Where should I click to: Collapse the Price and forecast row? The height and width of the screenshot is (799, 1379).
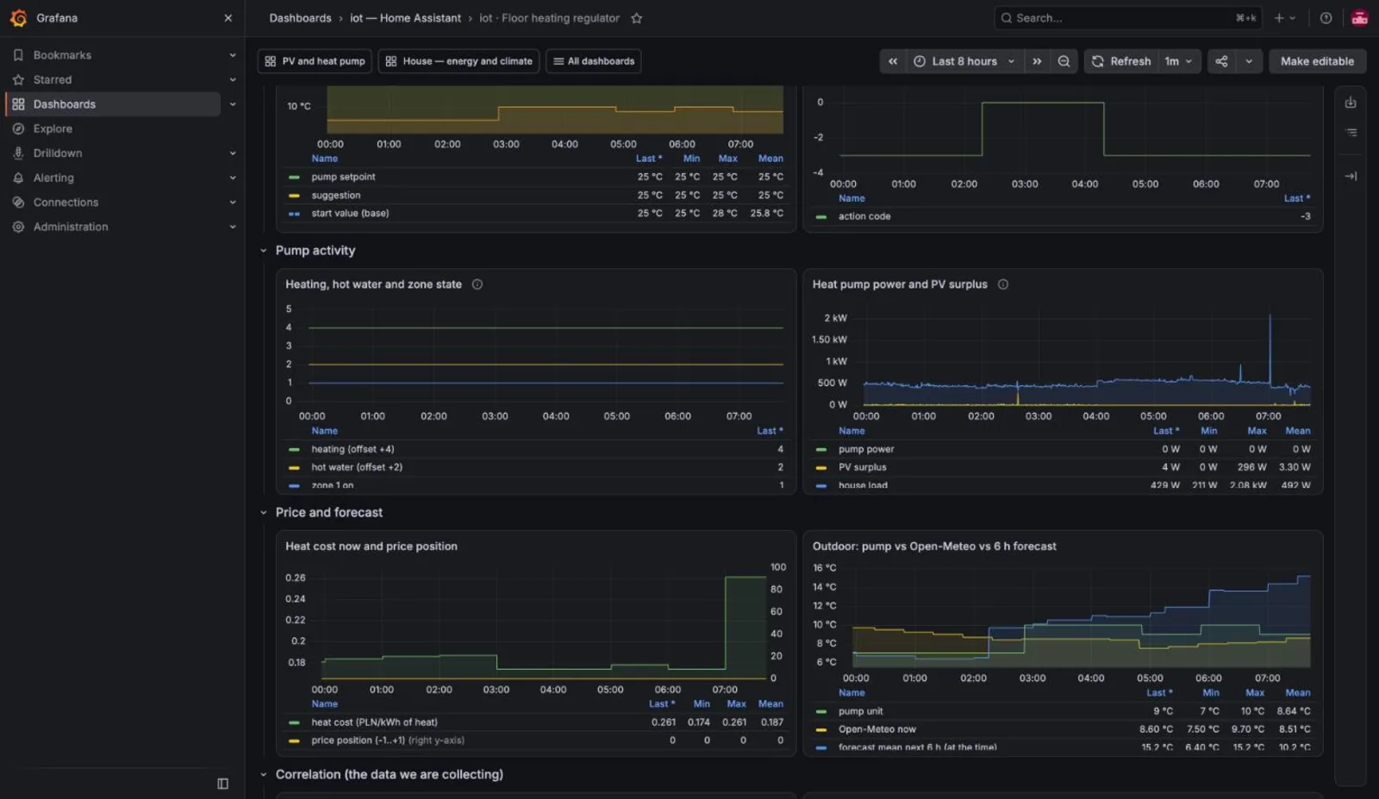click(264, 513)
